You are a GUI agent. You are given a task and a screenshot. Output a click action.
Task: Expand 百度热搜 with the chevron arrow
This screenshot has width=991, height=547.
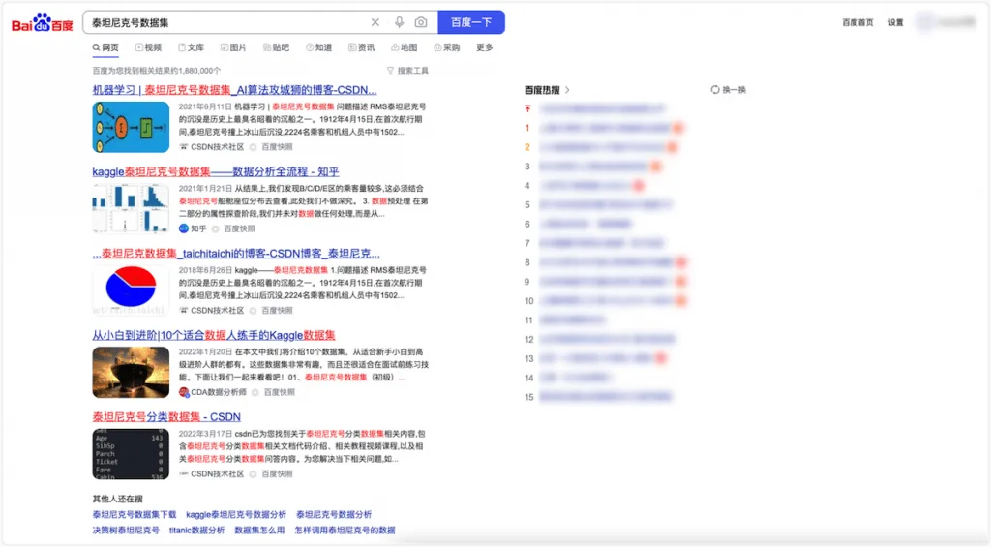pyautogui.click(x=567, y=90)
